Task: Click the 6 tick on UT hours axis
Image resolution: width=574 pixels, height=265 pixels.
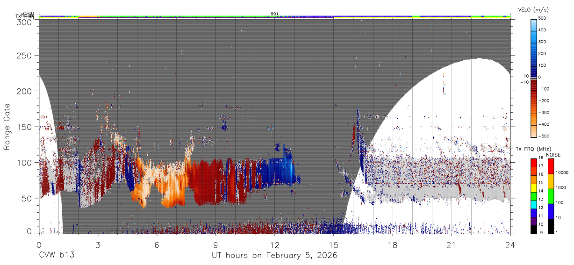Action: coord(157,245)
